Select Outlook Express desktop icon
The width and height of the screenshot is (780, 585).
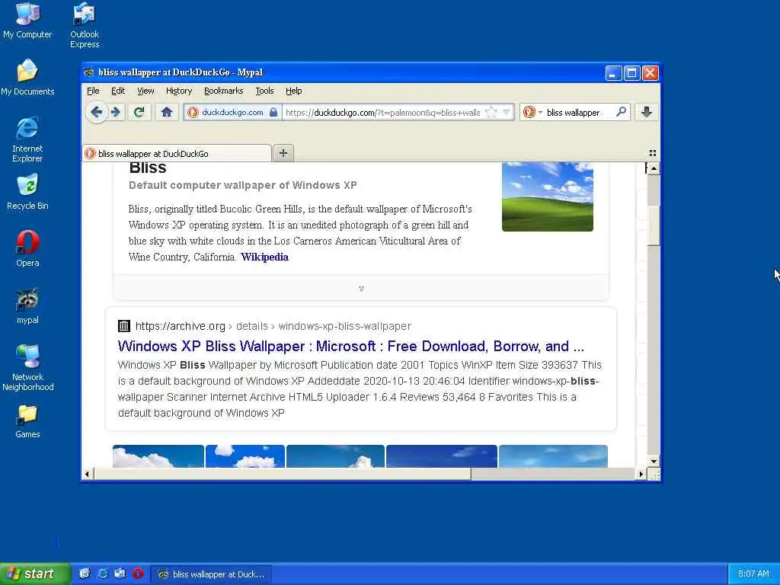[x=85, y=25]
